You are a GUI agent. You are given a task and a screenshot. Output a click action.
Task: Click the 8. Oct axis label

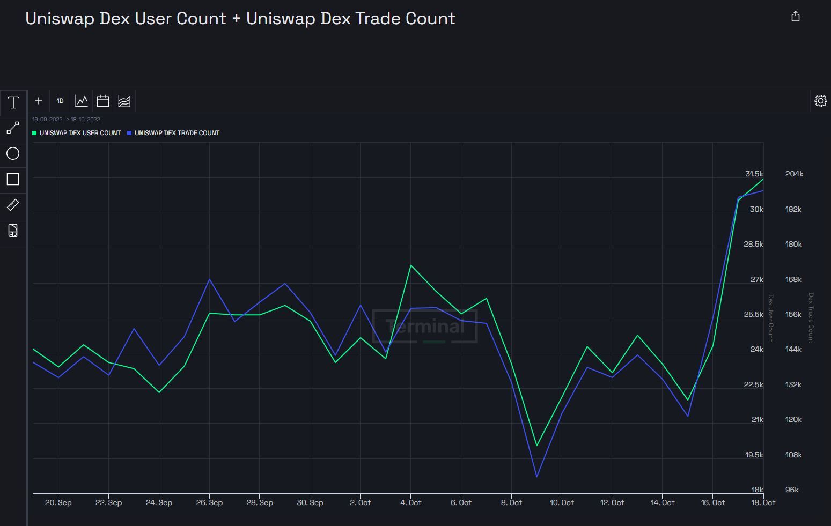coord(511,503)
